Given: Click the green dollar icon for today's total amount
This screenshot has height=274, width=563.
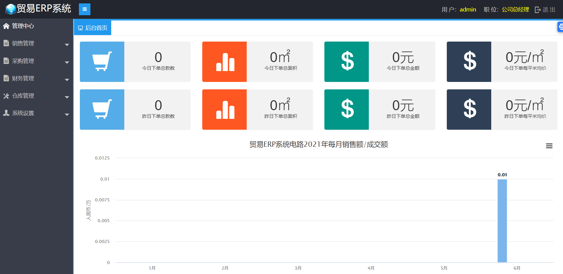Looking at the screenshot, I should 346,62.
